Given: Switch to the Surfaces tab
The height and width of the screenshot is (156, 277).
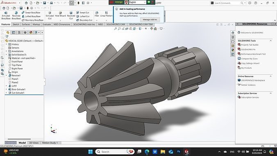Looking at the screenshot, I should point(26,25).
